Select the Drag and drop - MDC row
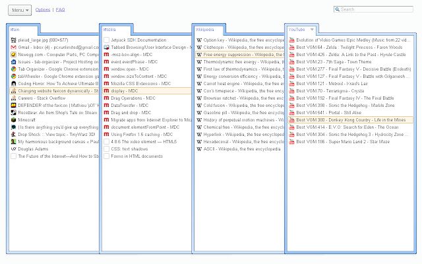Image resolution: width=422 pixels, height=264 pixels. click(147, 113)
